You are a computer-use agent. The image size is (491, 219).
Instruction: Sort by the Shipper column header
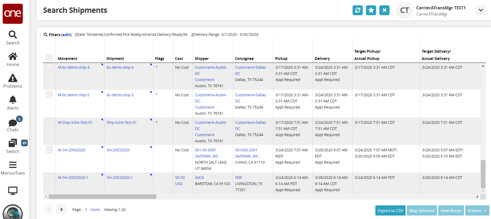202,59
